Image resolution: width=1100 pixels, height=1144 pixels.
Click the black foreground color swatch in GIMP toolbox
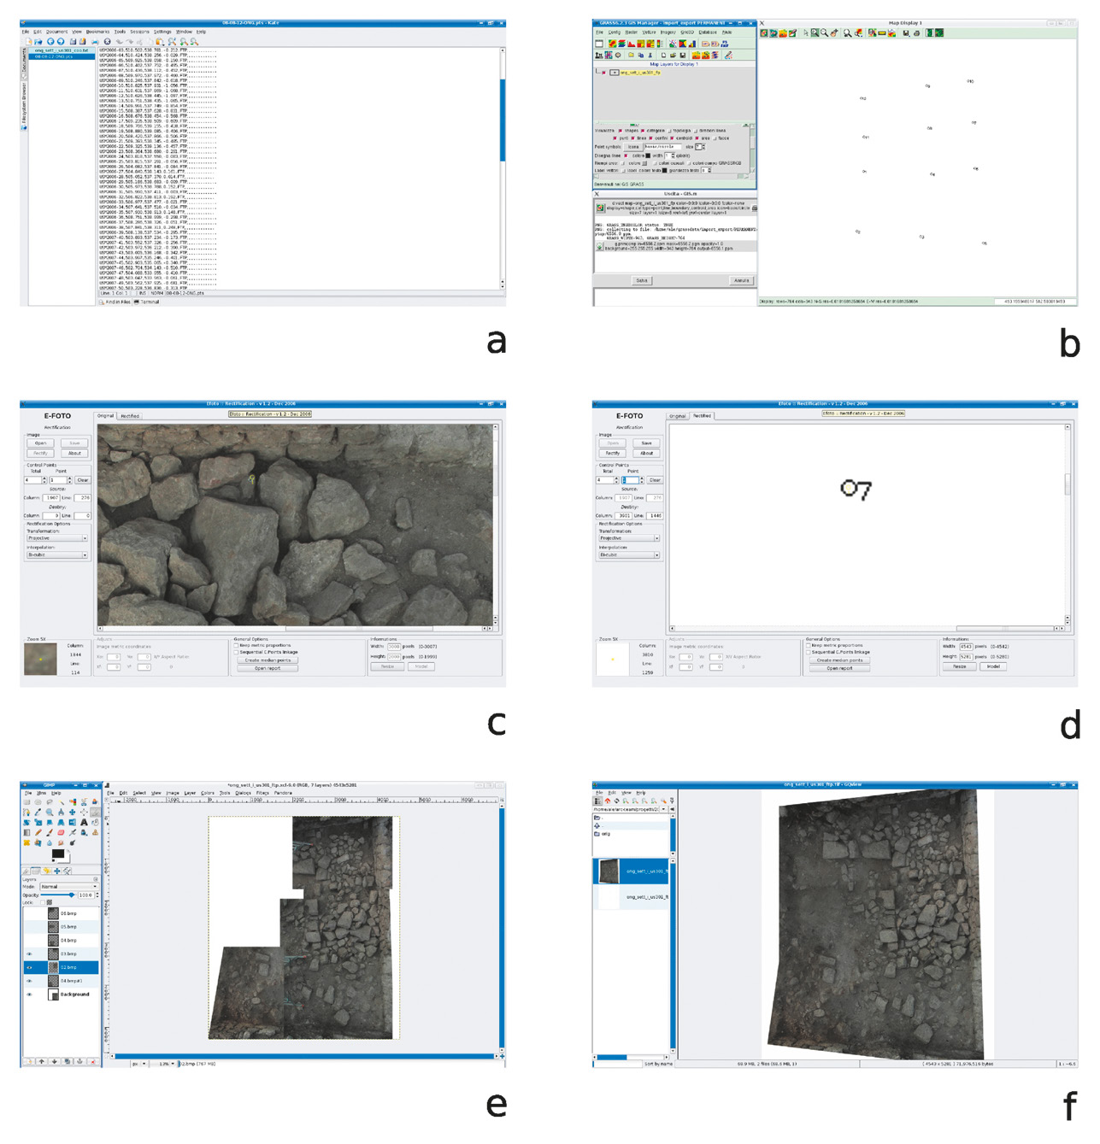pyautogui.click(x=58, y=854)
